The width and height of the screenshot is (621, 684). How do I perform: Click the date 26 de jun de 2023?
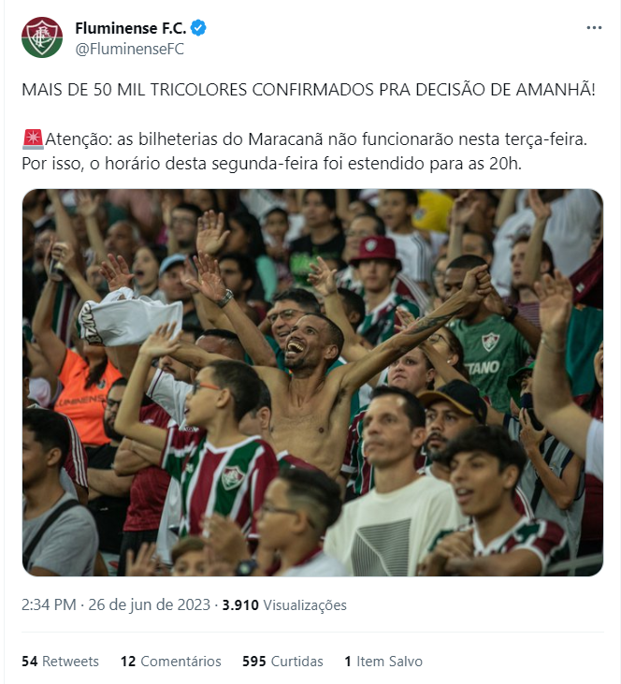click(149, 605)
